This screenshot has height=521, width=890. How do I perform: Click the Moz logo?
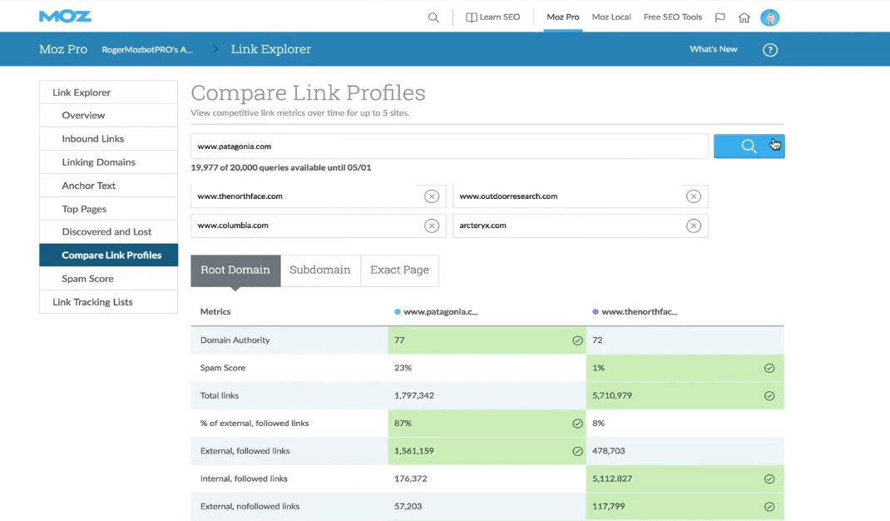click(x=65, y=17)
